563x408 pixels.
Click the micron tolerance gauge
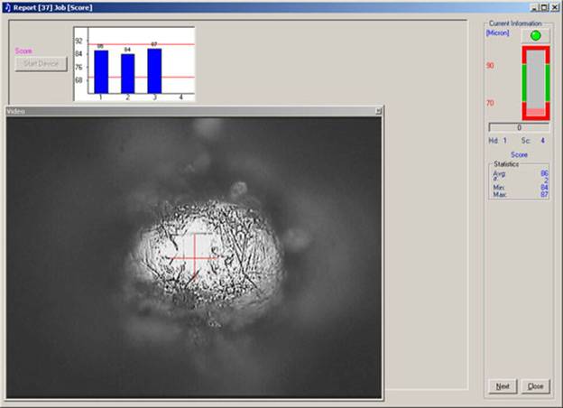pyautogui.click(x=535, y=83)
